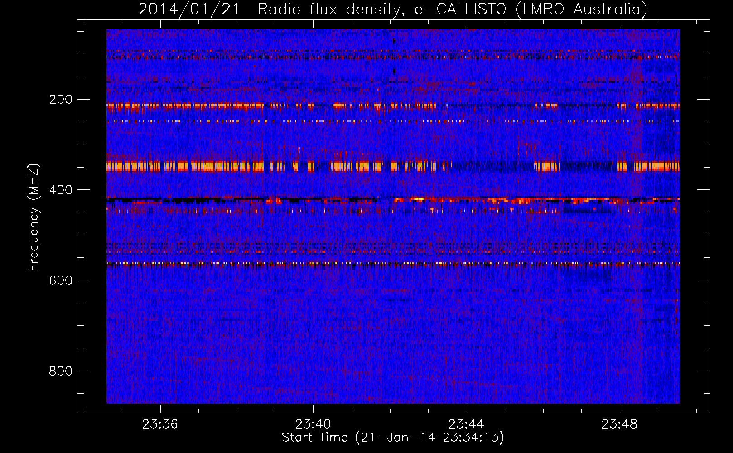
Task: Select the Frequency (MHZ) axis label
Action: 34,217
